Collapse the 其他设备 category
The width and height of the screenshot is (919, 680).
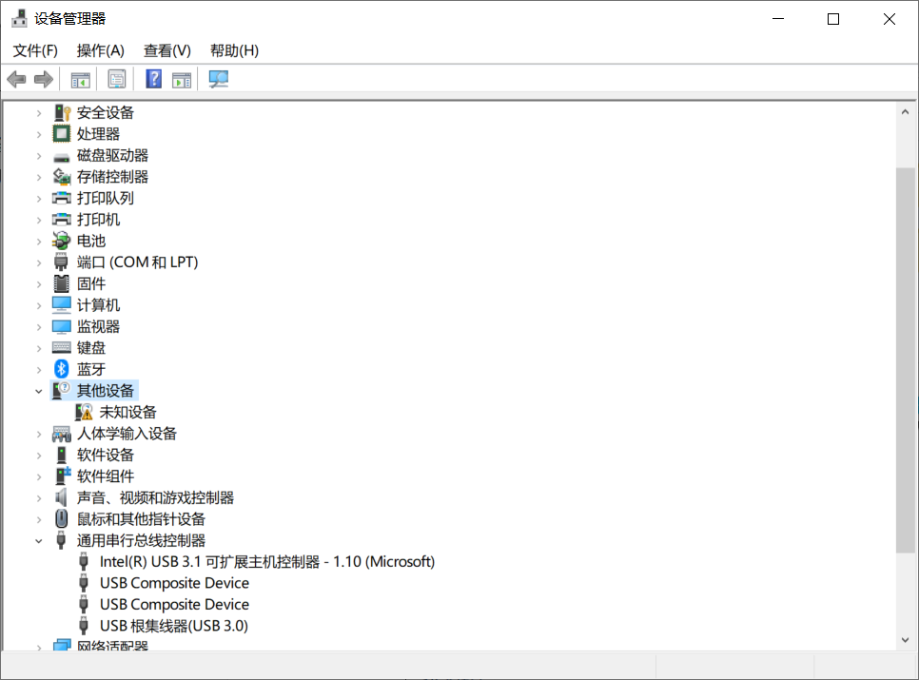(x=38, y=390)
